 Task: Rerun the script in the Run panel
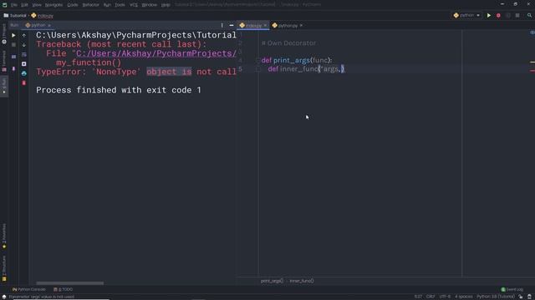(x=13, y=35)
